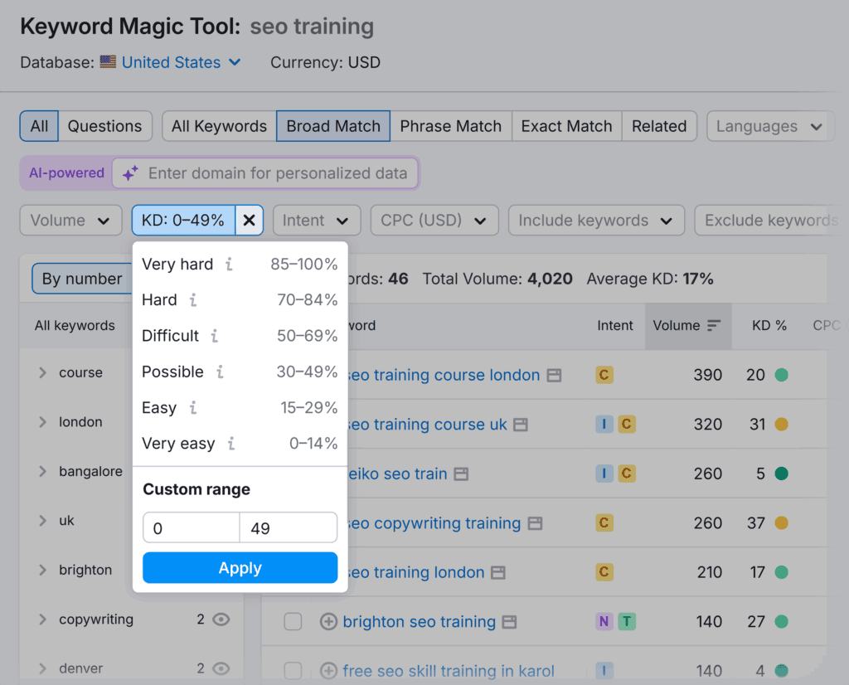
Task: Open the Languages dropdown
Action: pyautogui.click(x=769, y=126)
